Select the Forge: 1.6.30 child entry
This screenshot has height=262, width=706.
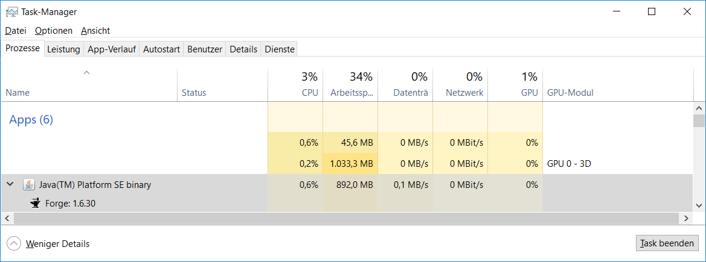point(70,204)
